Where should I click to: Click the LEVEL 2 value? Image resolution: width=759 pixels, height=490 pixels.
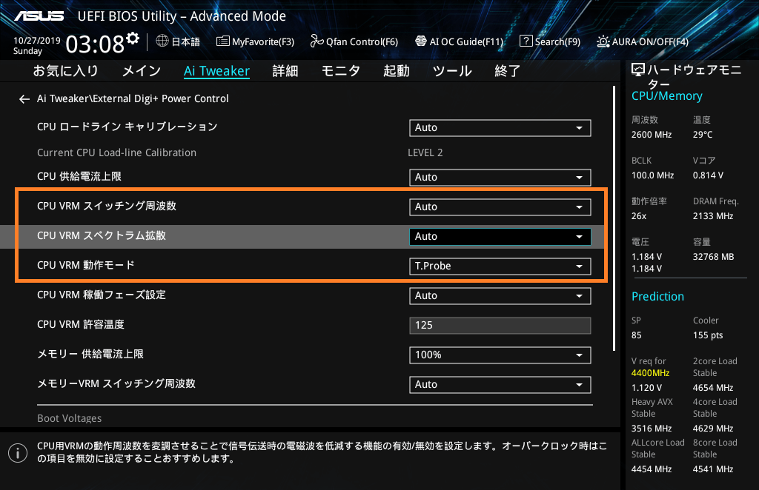pos(425,152)
